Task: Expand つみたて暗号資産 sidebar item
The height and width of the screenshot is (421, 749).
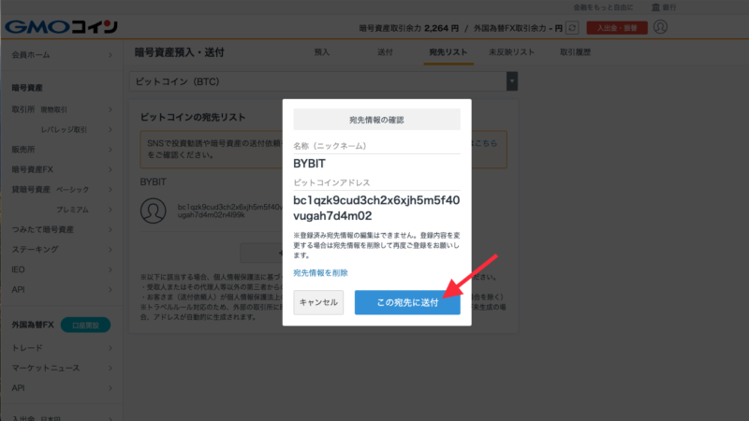Action: pos(62,229)
